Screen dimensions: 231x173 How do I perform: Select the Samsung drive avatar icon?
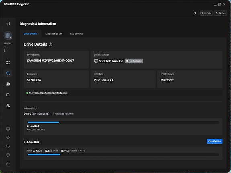click(x=8, y=36)
